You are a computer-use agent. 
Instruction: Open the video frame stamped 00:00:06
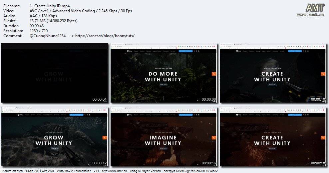pos(164,73)
